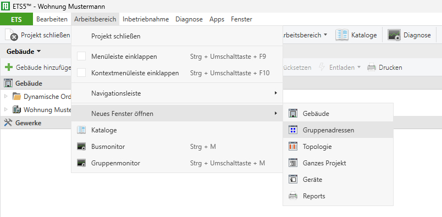Click the green ETS button
442x217 pixels.
pos(16,19)
